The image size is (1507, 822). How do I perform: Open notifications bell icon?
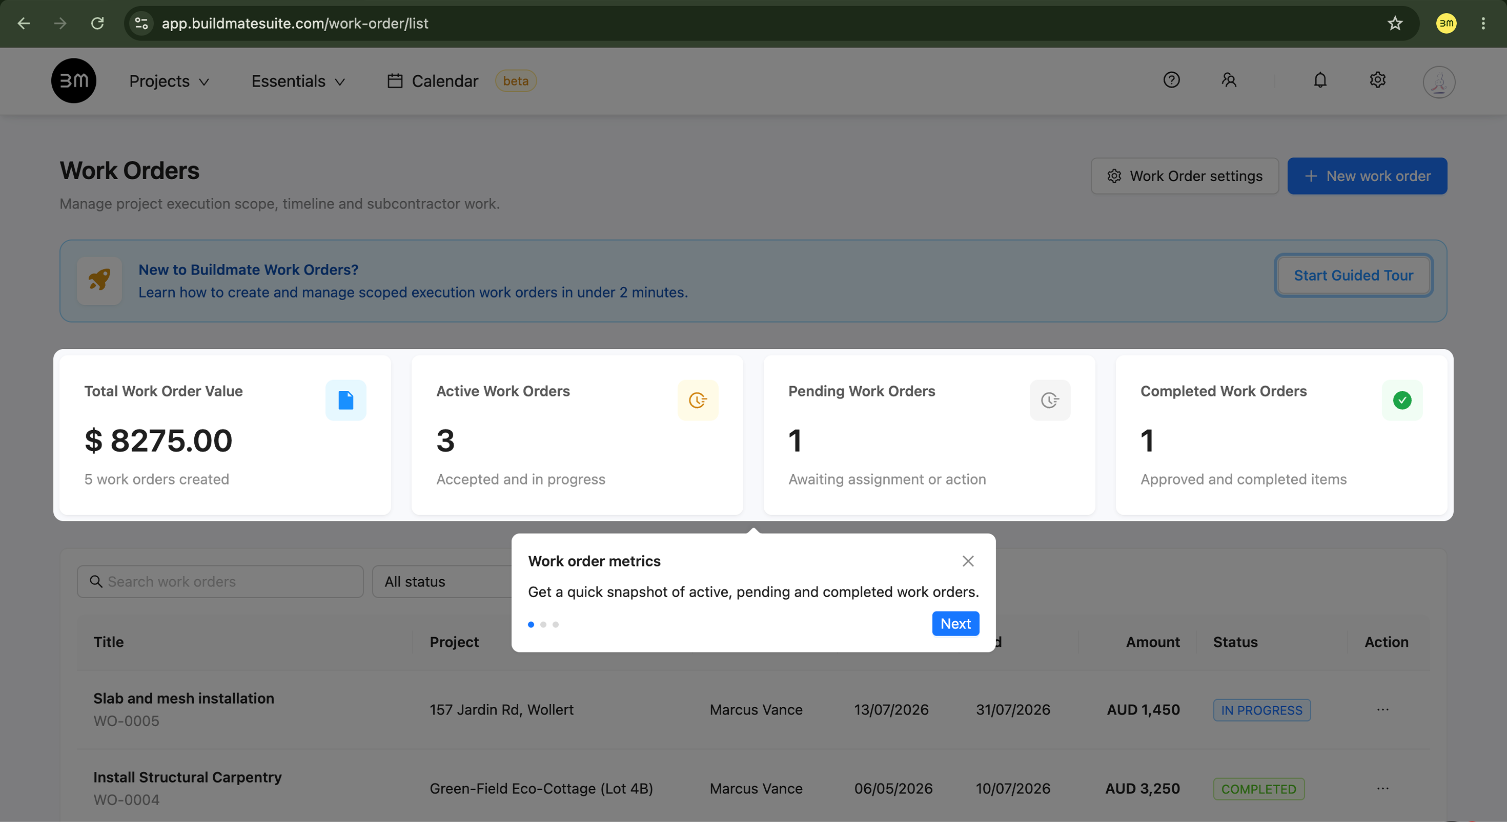(1320, 79)
